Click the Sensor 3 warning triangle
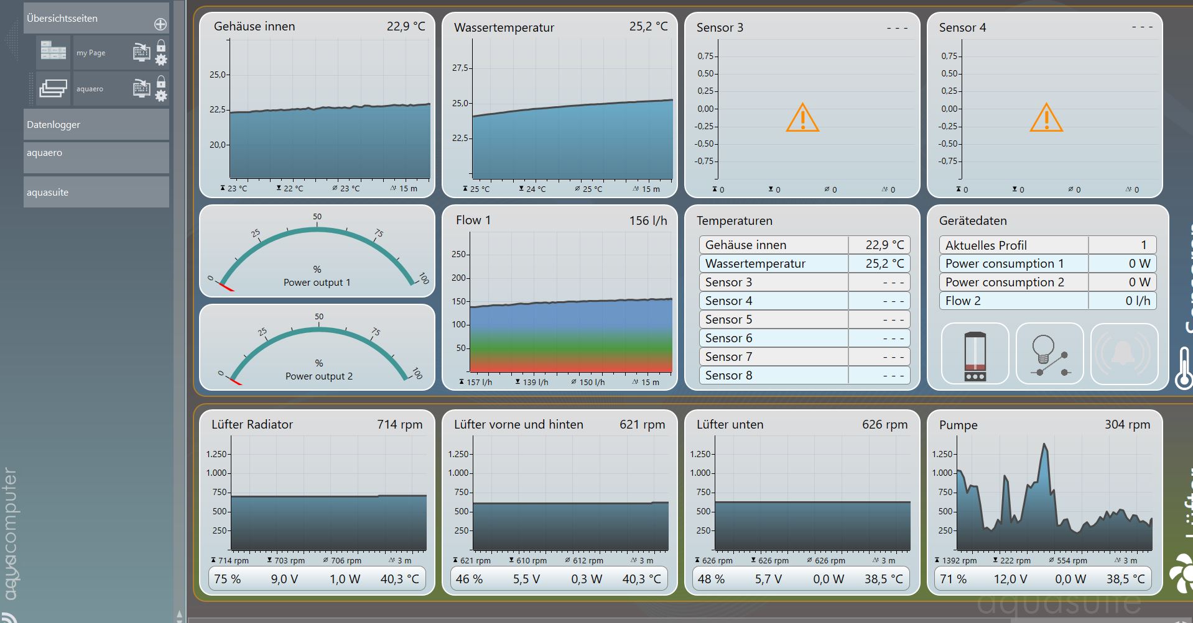1193x623 pixels. (x=802, y=117)
